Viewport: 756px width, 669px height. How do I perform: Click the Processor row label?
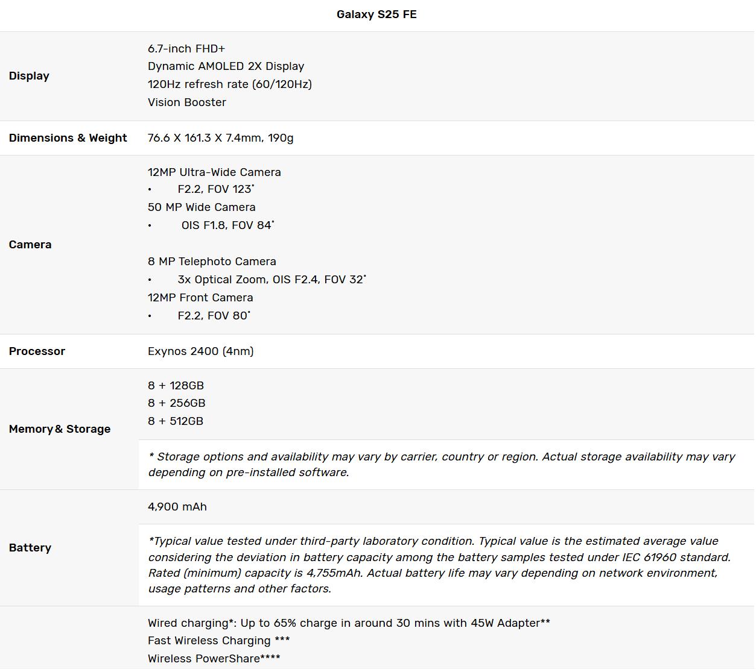37,351
